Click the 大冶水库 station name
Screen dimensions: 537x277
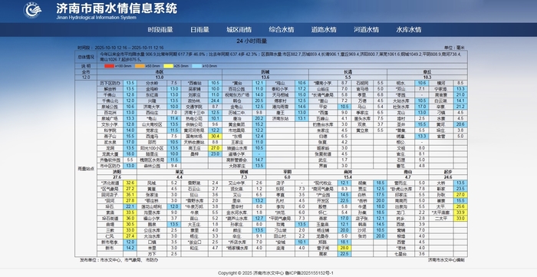click(152, 236)
